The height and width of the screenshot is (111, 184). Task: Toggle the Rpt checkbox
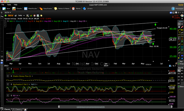(179, 62)
